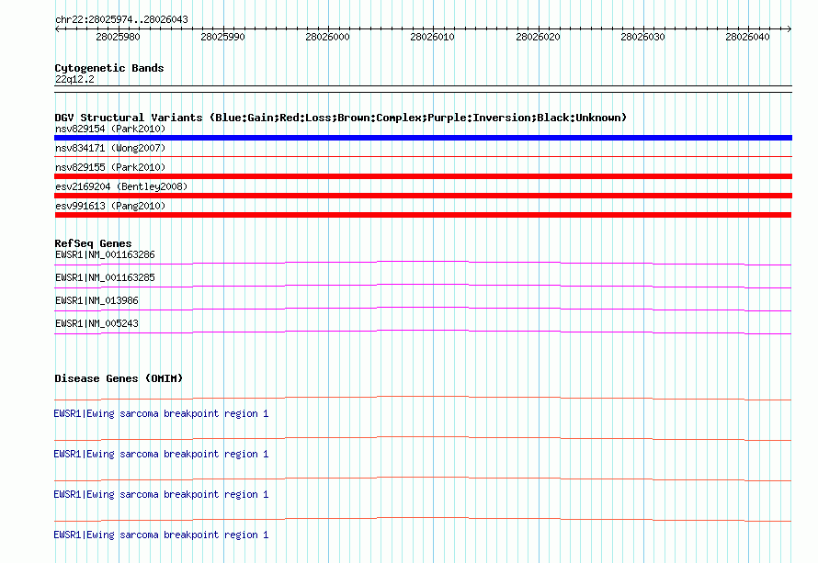Click the EWSR1|NM_001163285 transcript label
Image resolution: width=818 pixels, height=563 pixels.
(105, 278)
